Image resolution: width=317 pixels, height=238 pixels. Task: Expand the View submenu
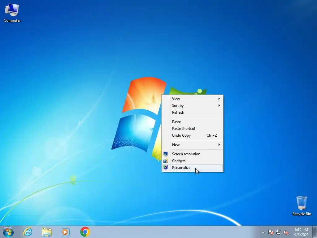pyautogui.click(x=193, y=99)
